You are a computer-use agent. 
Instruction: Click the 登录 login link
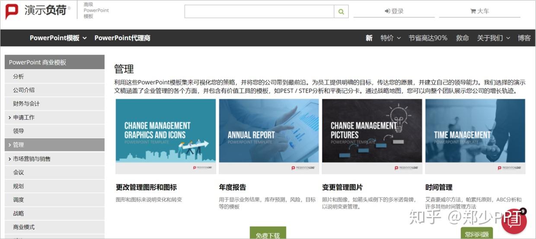(394, 11)
